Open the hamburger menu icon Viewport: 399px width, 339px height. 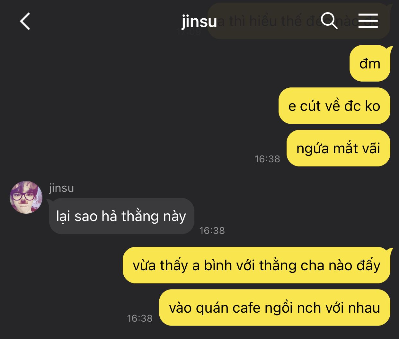click(368, 21)
